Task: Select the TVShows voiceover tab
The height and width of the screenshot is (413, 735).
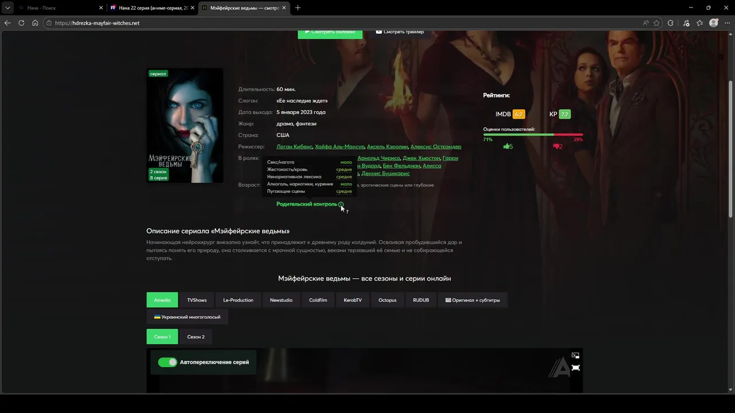Action: [197, 300]
